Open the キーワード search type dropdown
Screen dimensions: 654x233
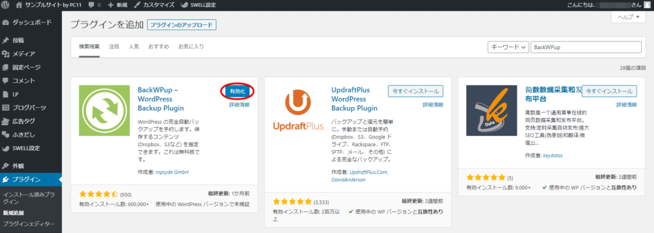tap(508, 47)
